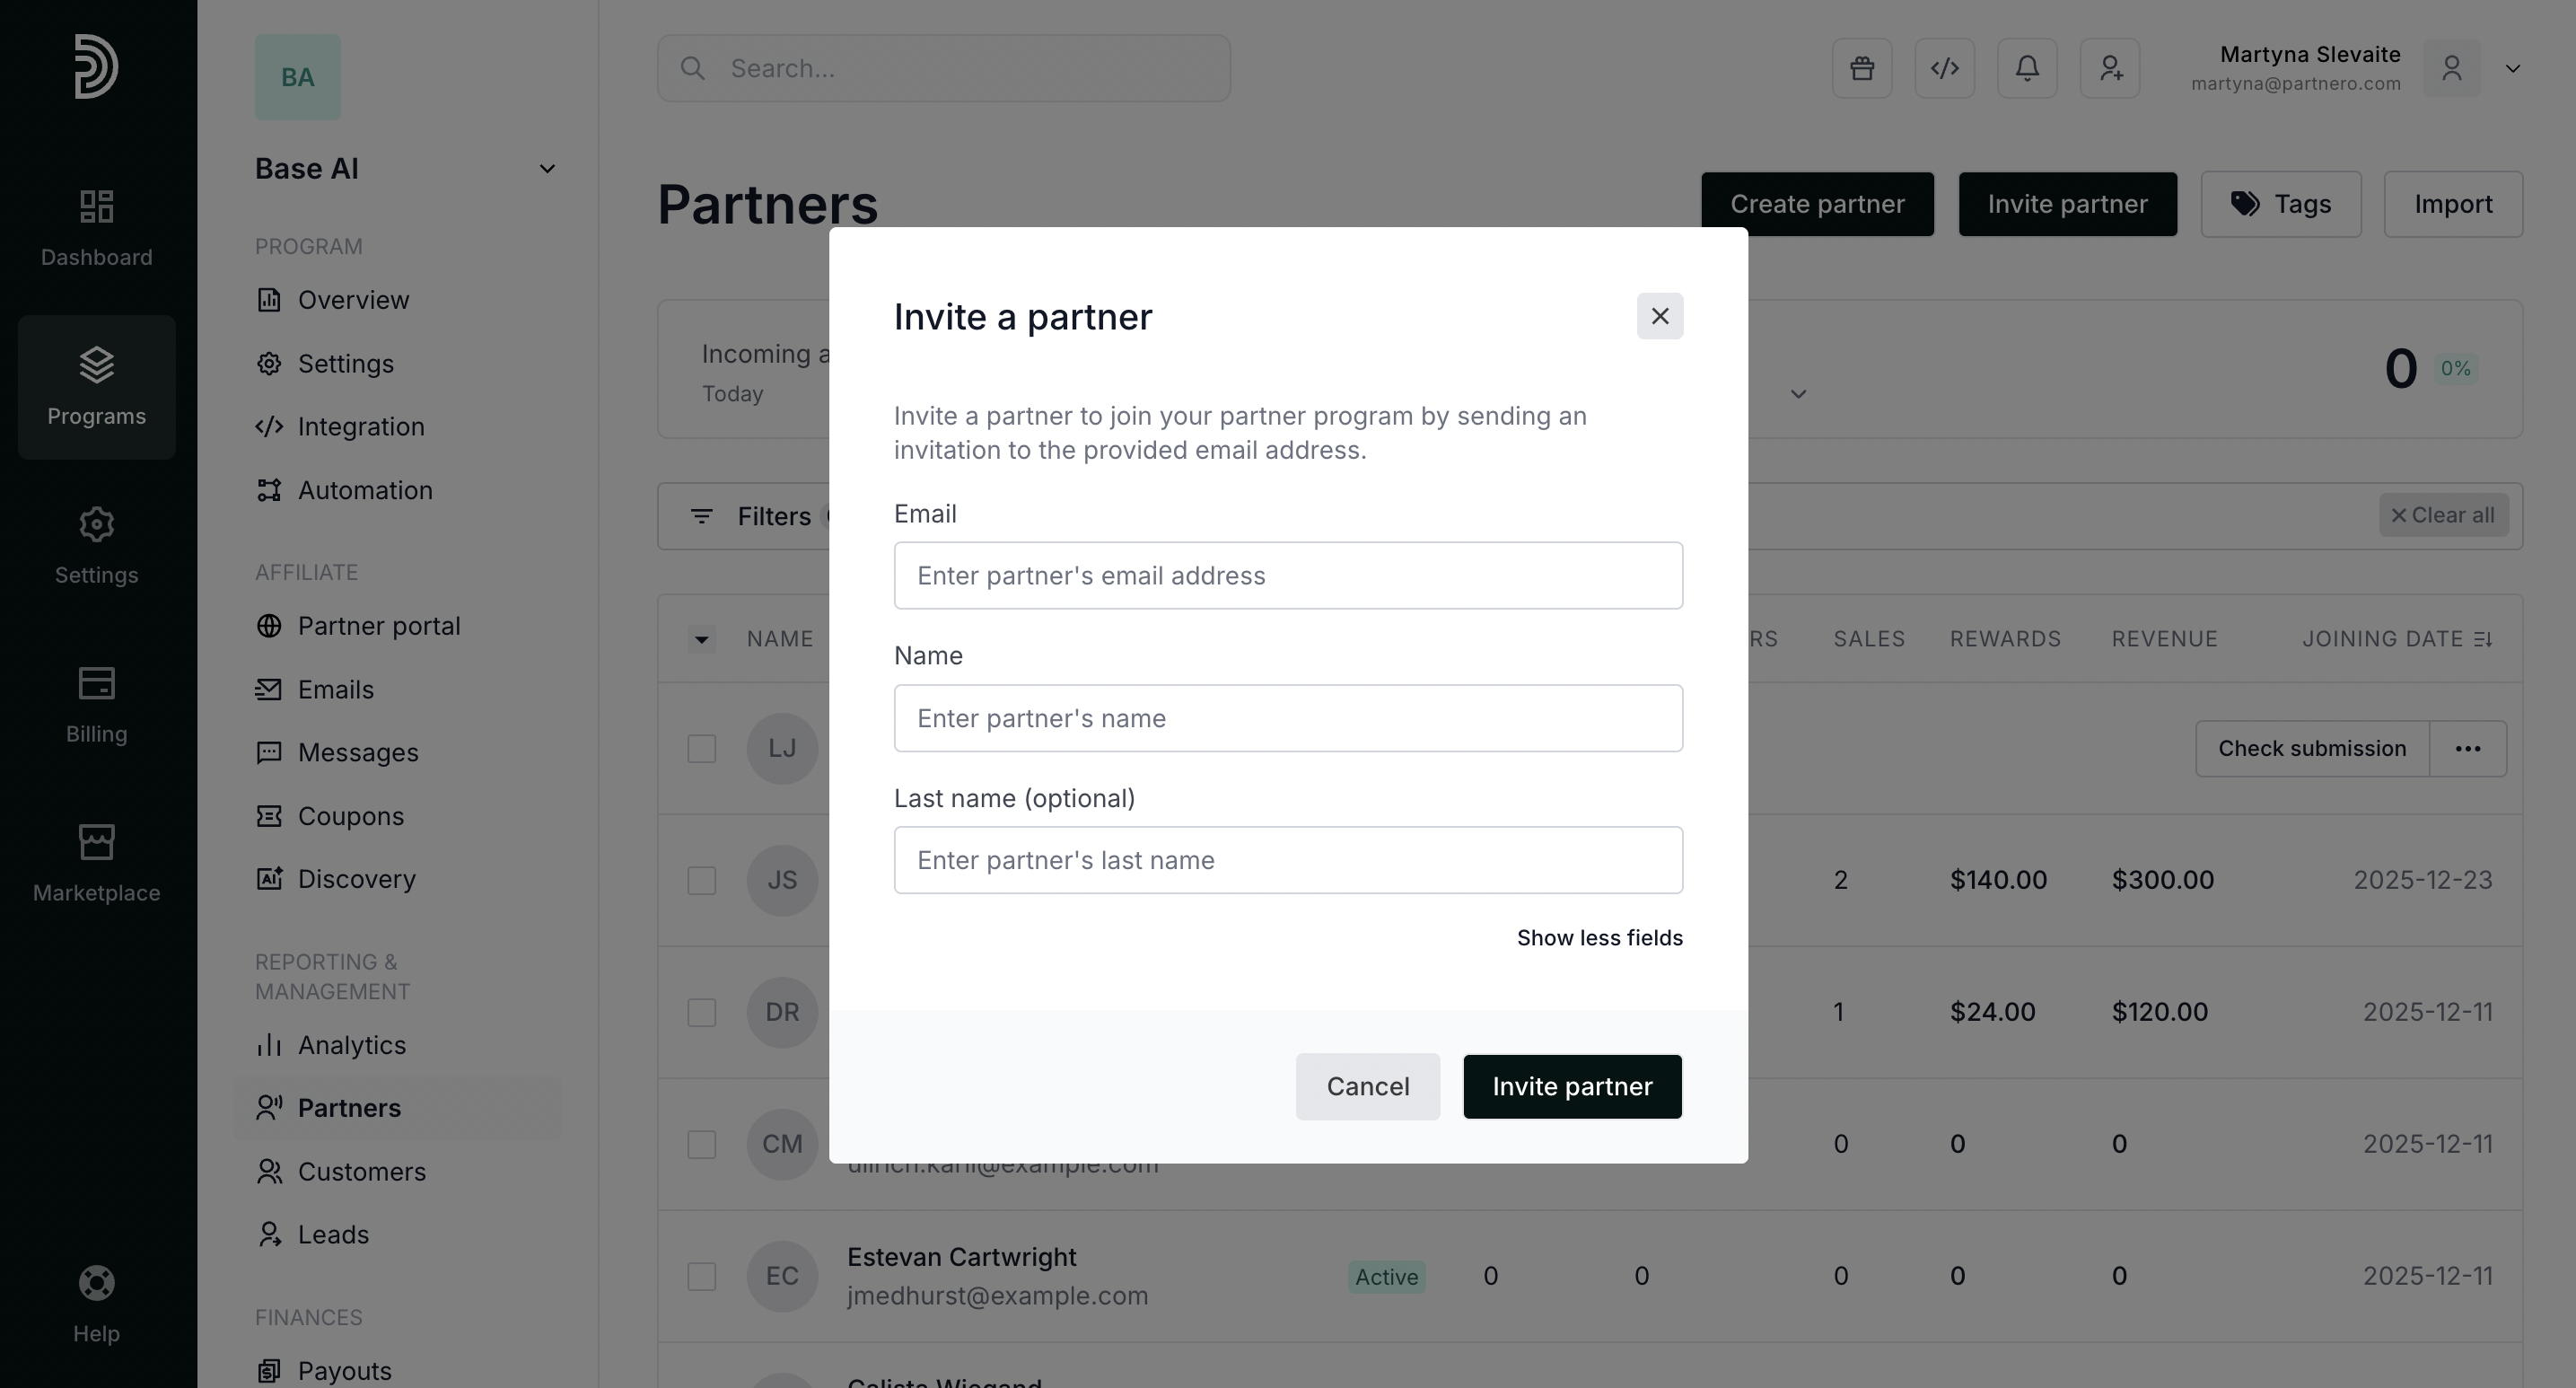Open notifications bell icon
The width and height of the screenshot is (2576, 1388).
coord(2026,68)
